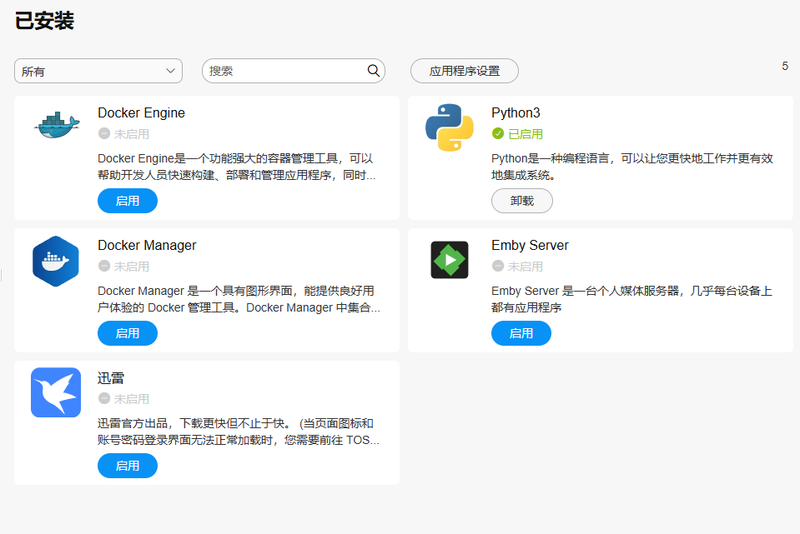The width and height of the screenshot is (800, 534).
Task: Click Docker Manager's 未启用 status label
Action: [132, 267]
